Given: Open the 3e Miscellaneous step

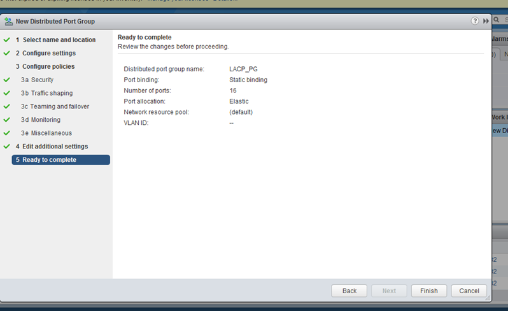Looking at the screenshot, I should click(x=46, y=133).
